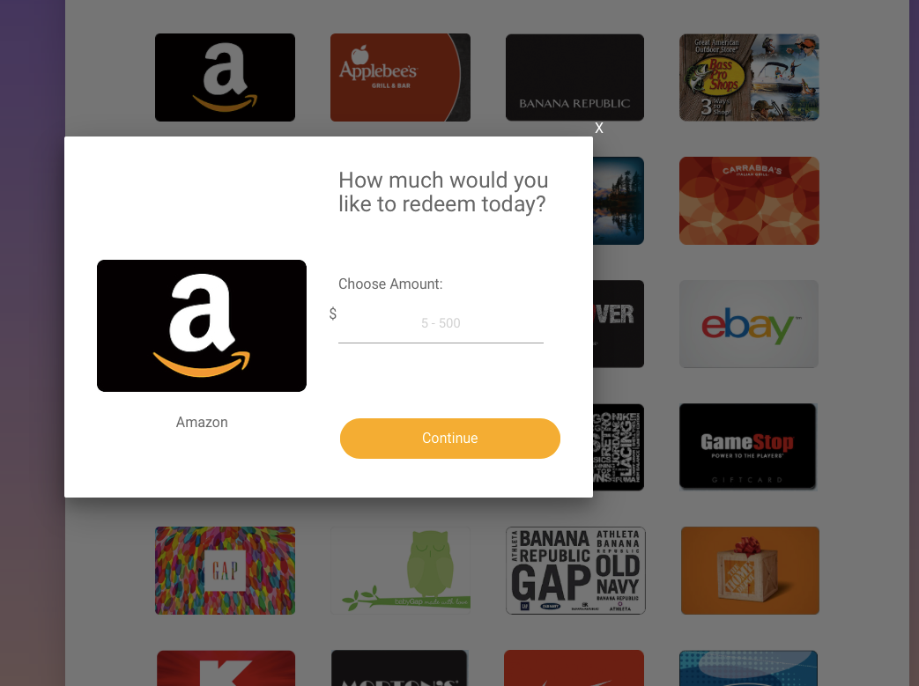Choose the Home Depot gift box card
919x686 pixels.
pos(750,571)
